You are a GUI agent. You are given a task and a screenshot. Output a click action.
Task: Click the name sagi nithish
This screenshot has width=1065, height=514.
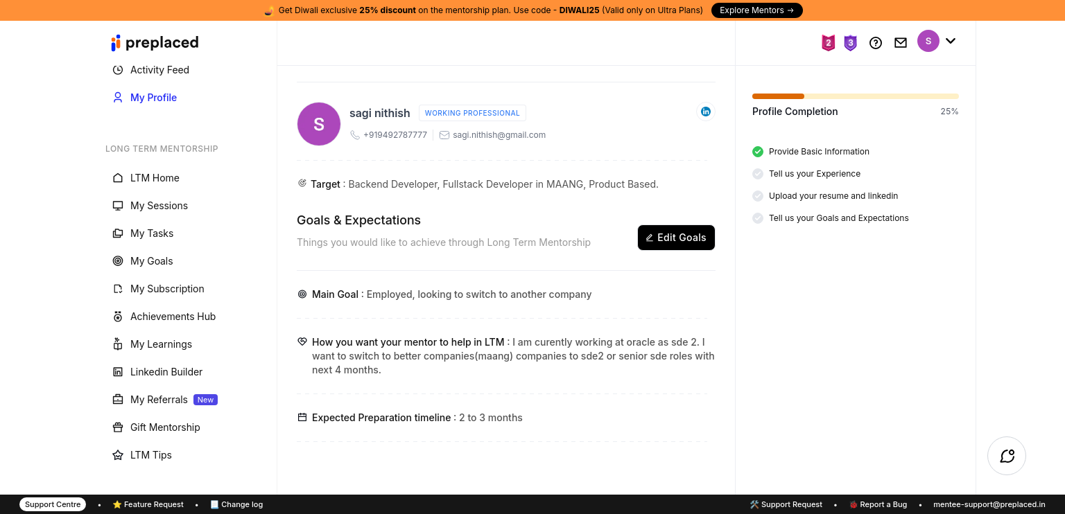[x=380, y=113]
